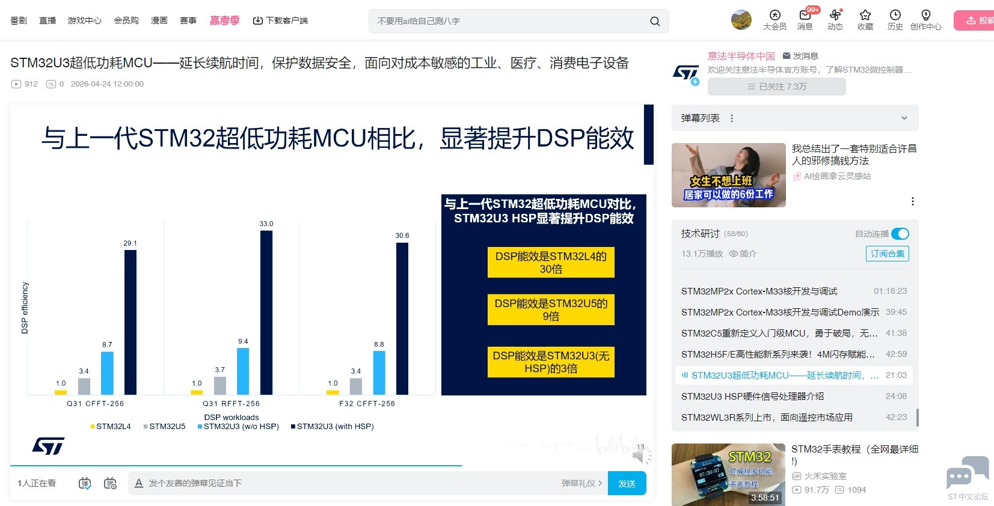Click the 发消息 envelope icon

(x=787, y=56)
